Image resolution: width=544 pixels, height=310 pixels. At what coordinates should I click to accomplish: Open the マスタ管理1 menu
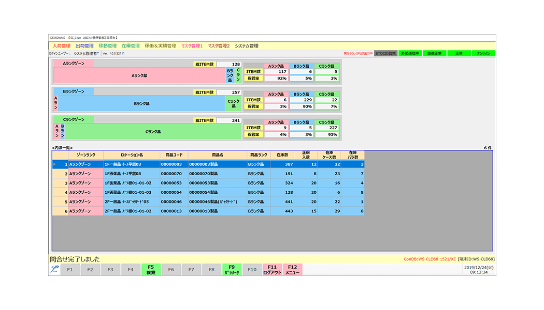[x=192, y=45]
